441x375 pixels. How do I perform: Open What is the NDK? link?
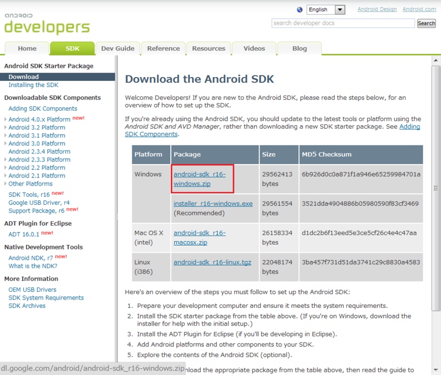pyautogui.click(x=33, y=267)
